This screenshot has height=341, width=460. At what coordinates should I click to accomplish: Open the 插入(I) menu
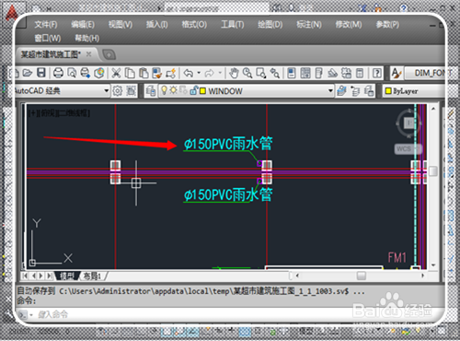point(156,25)
